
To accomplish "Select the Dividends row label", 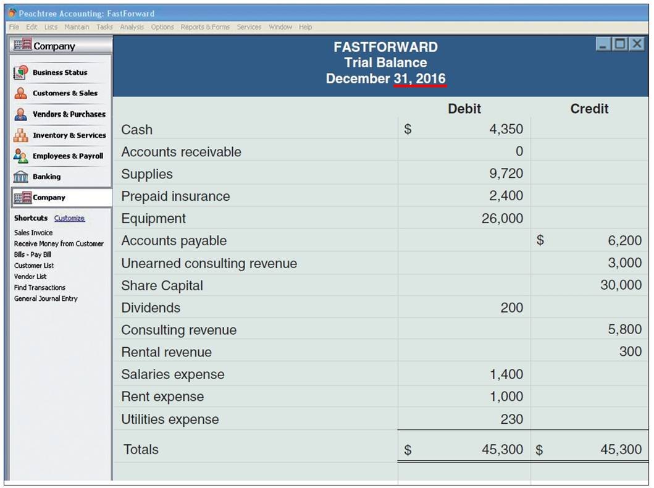I will (x=151, y=308).
